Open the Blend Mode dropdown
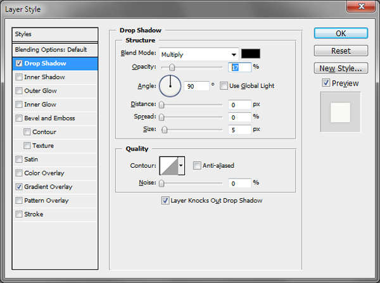 pos(199,54)
